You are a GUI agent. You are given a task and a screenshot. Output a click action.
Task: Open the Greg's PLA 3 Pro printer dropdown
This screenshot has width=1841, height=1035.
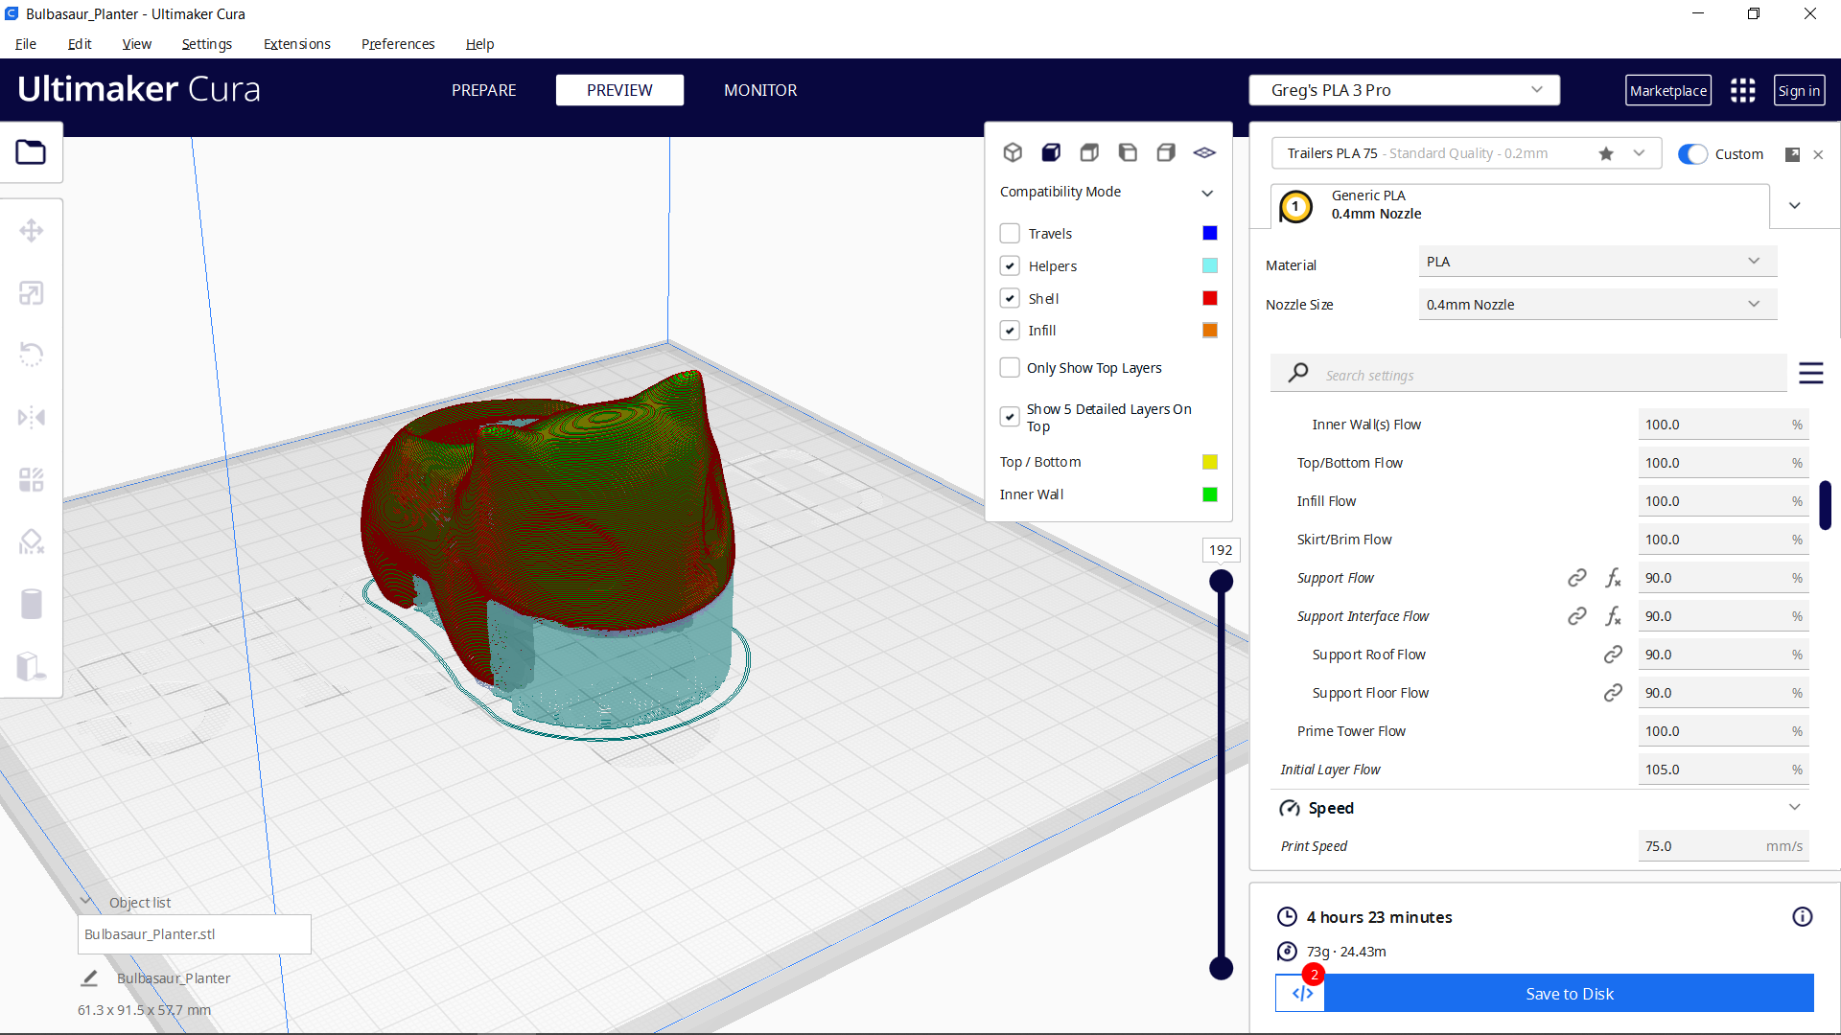[x=1404, y=89]
